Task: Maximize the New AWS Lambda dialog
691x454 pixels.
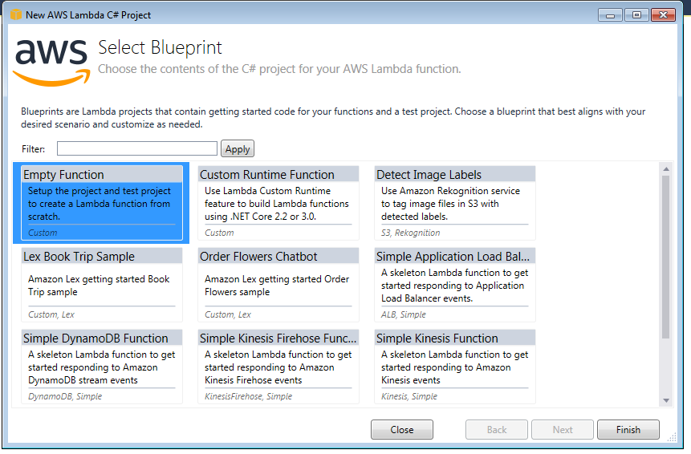Action: click(636, 15)
